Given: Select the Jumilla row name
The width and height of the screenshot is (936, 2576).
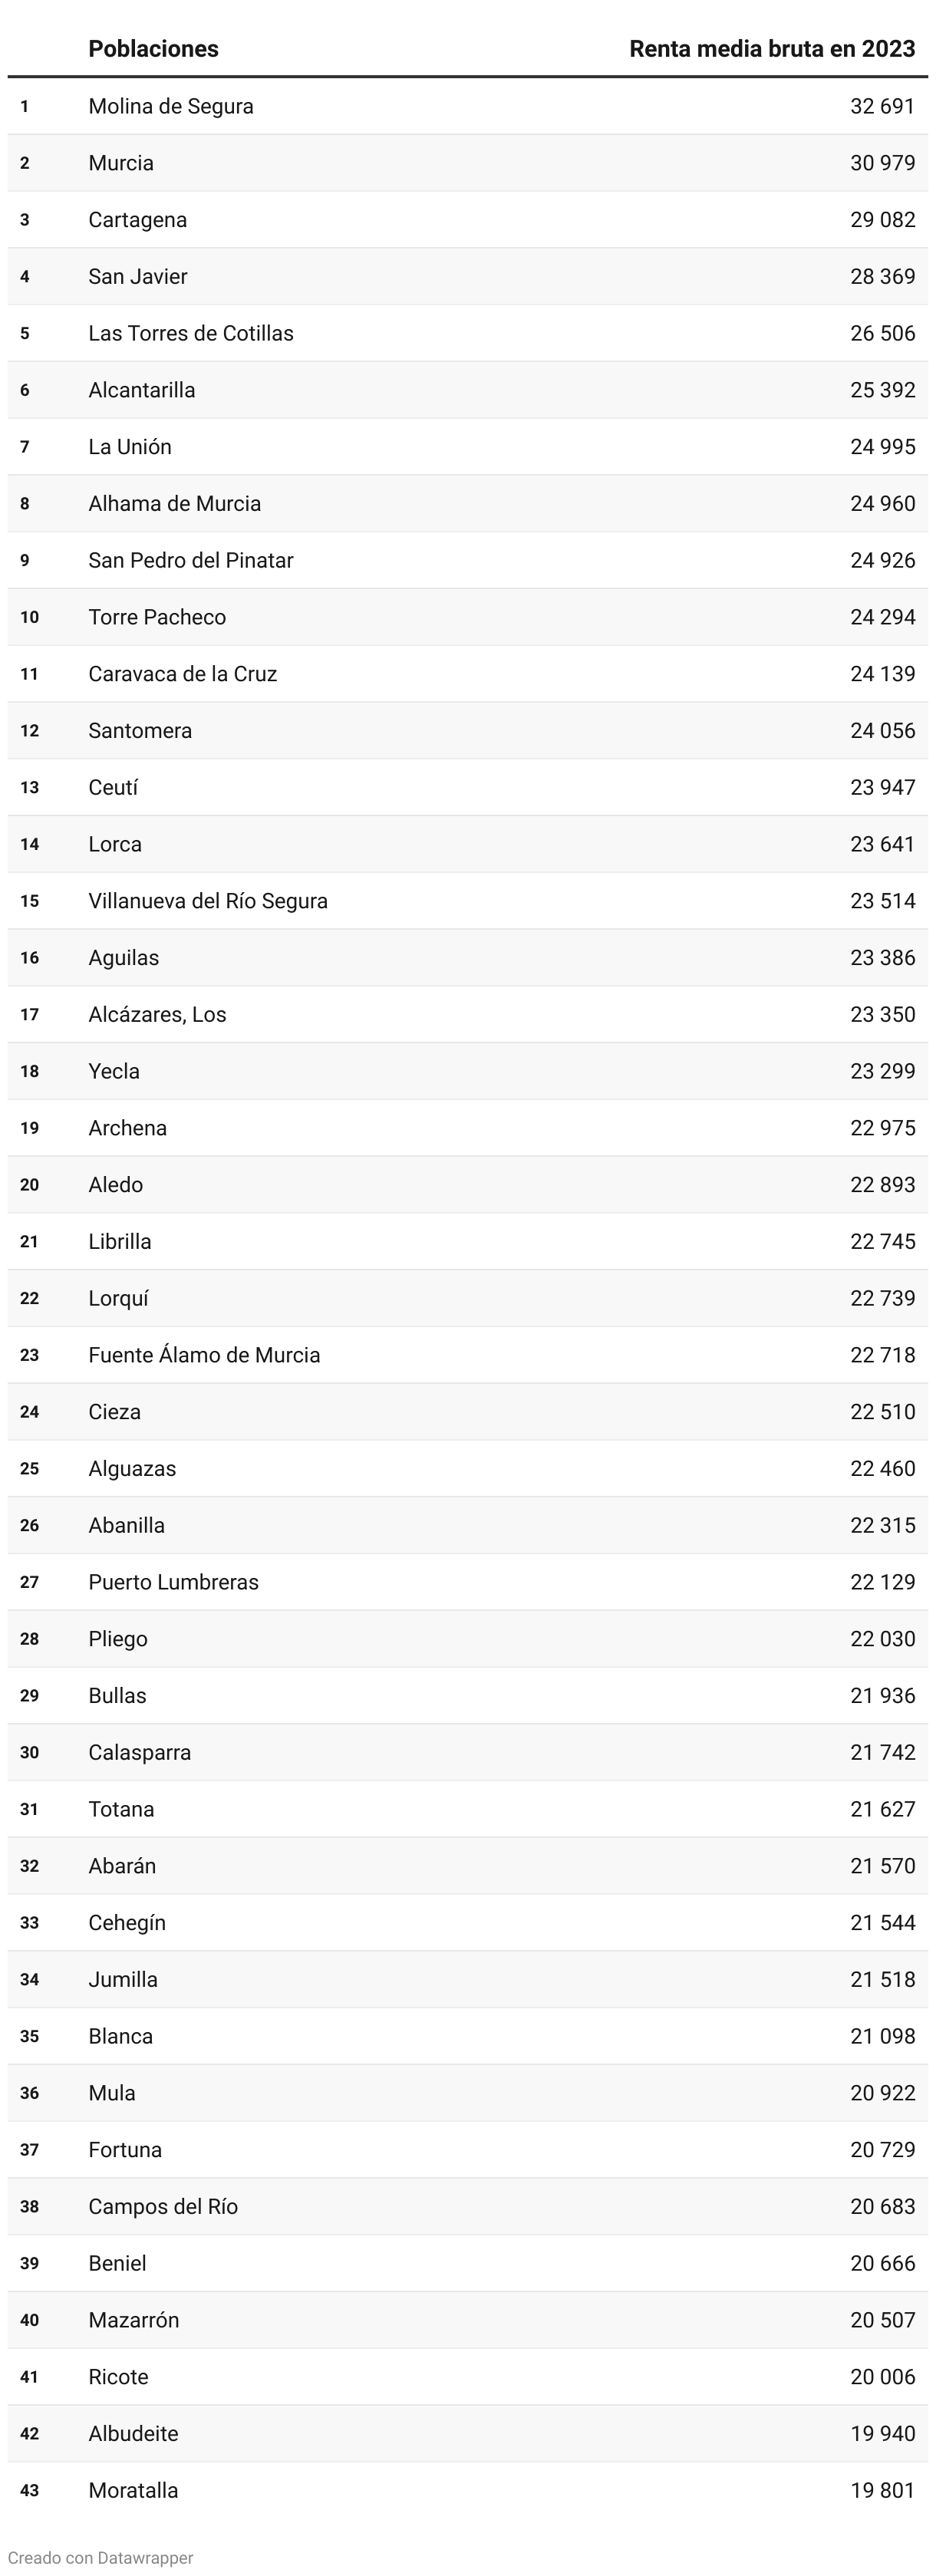Looking at the screenshot, I should 123,1979.
